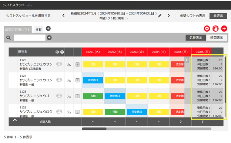
Task: Click 05/05 red 法定休日 for ニジュウサン
Action: pos(178,64)
